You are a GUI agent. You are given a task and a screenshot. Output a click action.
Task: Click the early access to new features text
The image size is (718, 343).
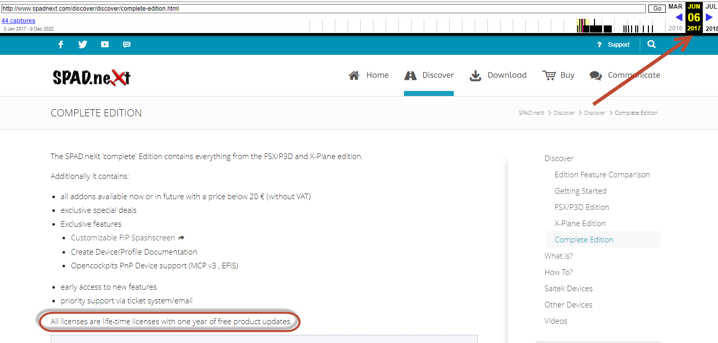[x=108, y=287]
